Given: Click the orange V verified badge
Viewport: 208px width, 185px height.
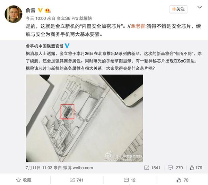Looking at the screenshot, I should (40, 10).
